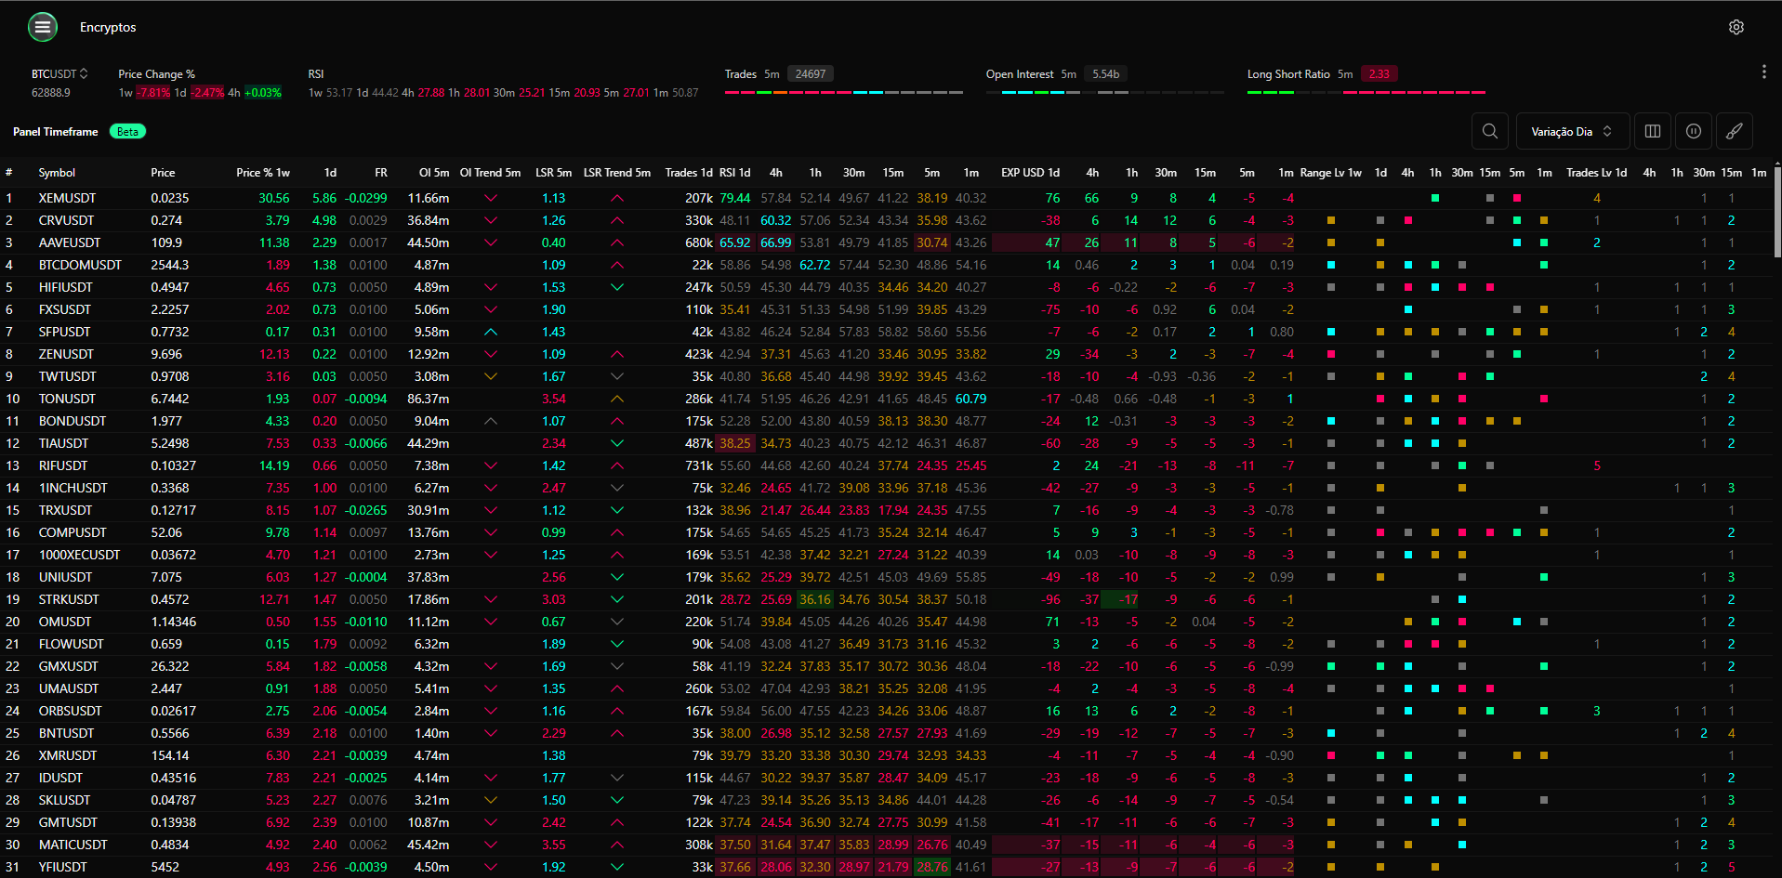The height and width of the screenshot is (878, 1782).
Task: Click the OI Trend arrow for SFPUSDT
Action: coord(491,332)
